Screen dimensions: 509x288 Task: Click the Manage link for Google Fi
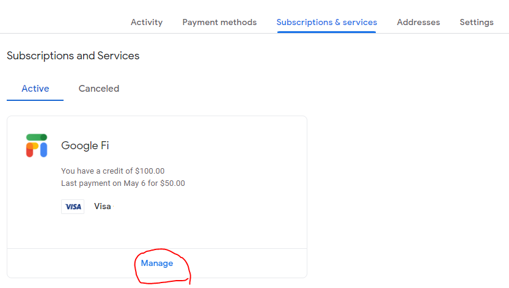157,263
